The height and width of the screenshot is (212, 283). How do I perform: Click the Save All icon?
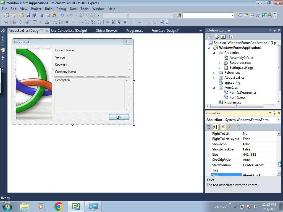pyautogui.click(x=34, y=15)
